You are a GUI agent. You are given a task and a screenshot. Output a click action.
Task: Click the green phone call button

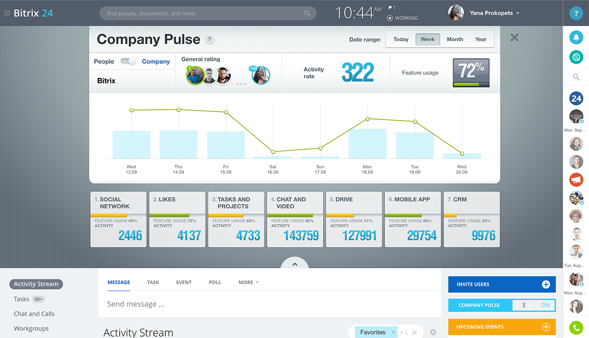[x=576, y=328]
